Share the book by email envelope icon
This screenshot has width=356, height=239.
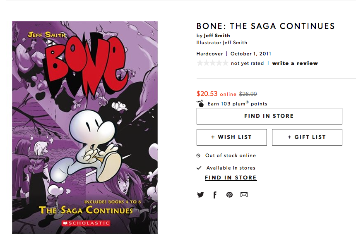point(244,195)
